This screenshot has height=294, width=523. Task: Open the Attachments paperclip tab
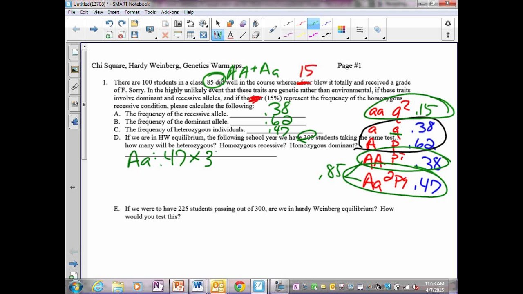[74, 87]
